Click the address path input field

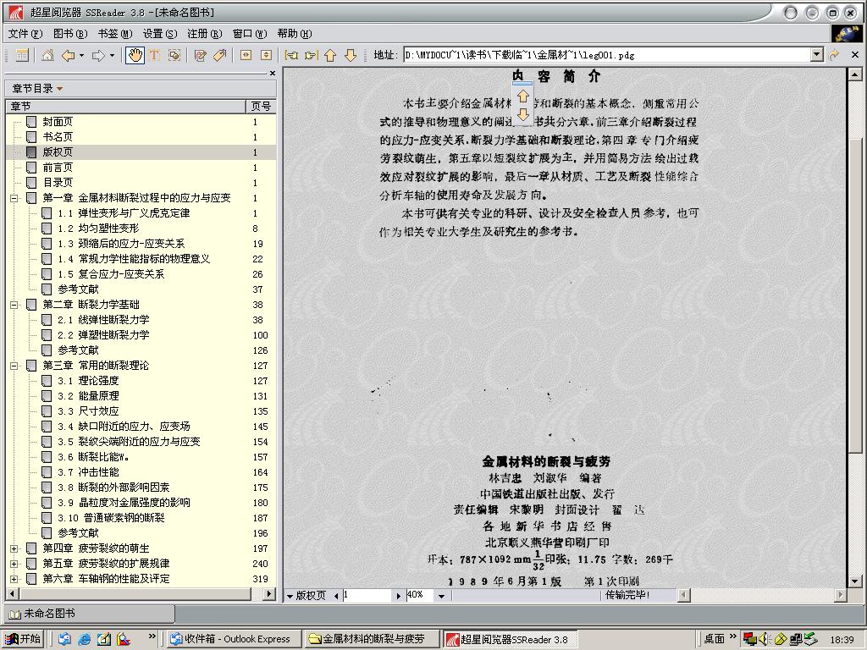tap(606, 55)
